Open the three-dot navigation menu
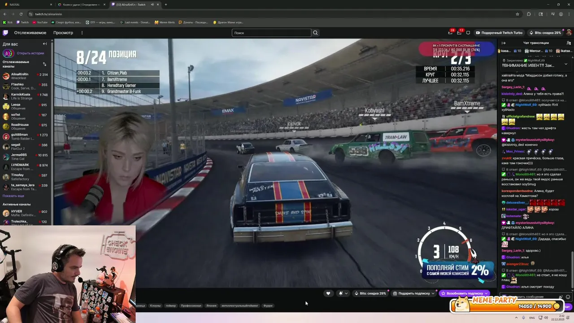Screen dimensions: 574x323 click(82, 33)
